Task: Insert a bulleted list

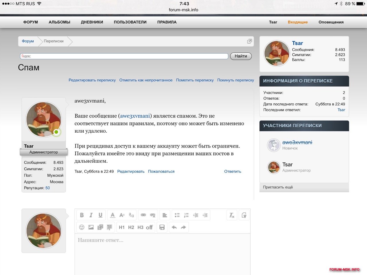Action: click(x=177, y=215)
